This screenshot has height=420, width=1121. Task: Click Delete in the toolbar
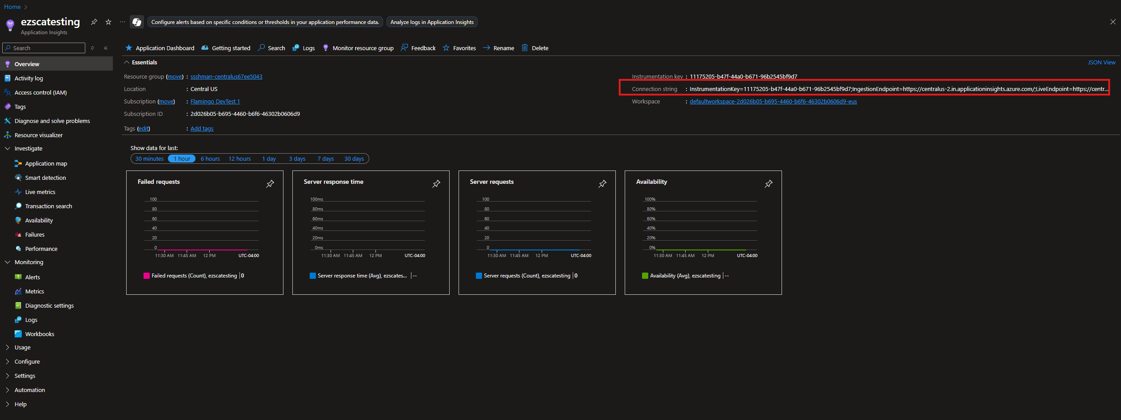point(535,48)
